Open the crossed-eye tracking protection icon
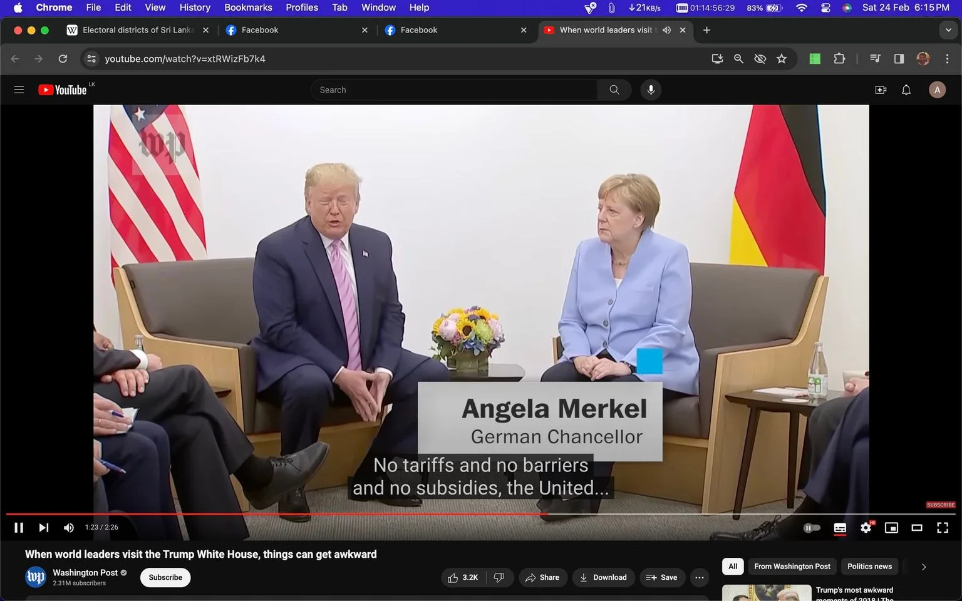Image resolution: width=962 pixels, height=601 pixels. pos(760,59)
